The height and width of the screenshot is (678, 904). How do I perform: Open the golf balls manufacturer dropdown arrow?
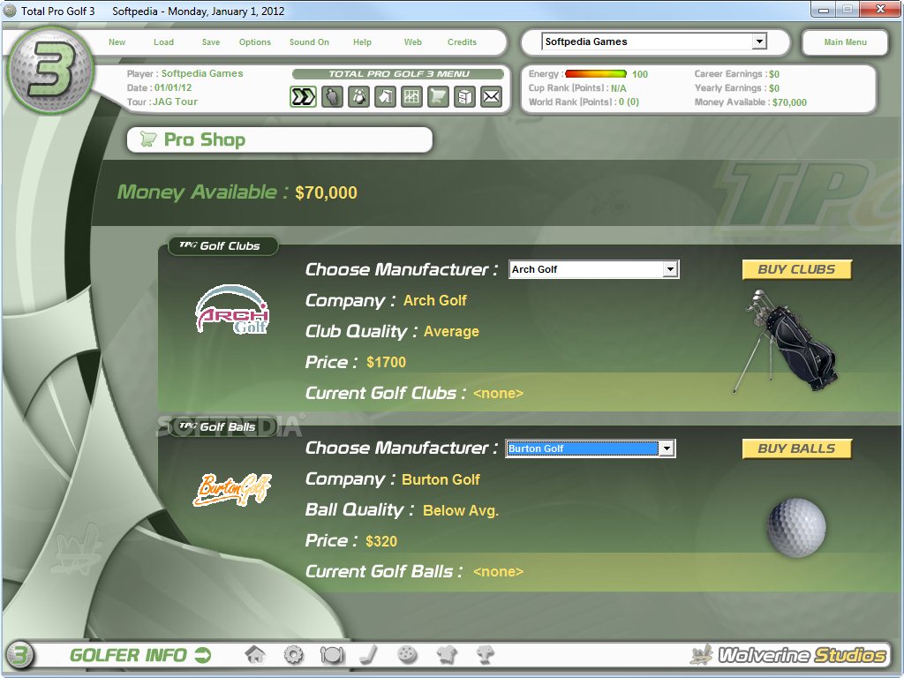click(667, 448)
